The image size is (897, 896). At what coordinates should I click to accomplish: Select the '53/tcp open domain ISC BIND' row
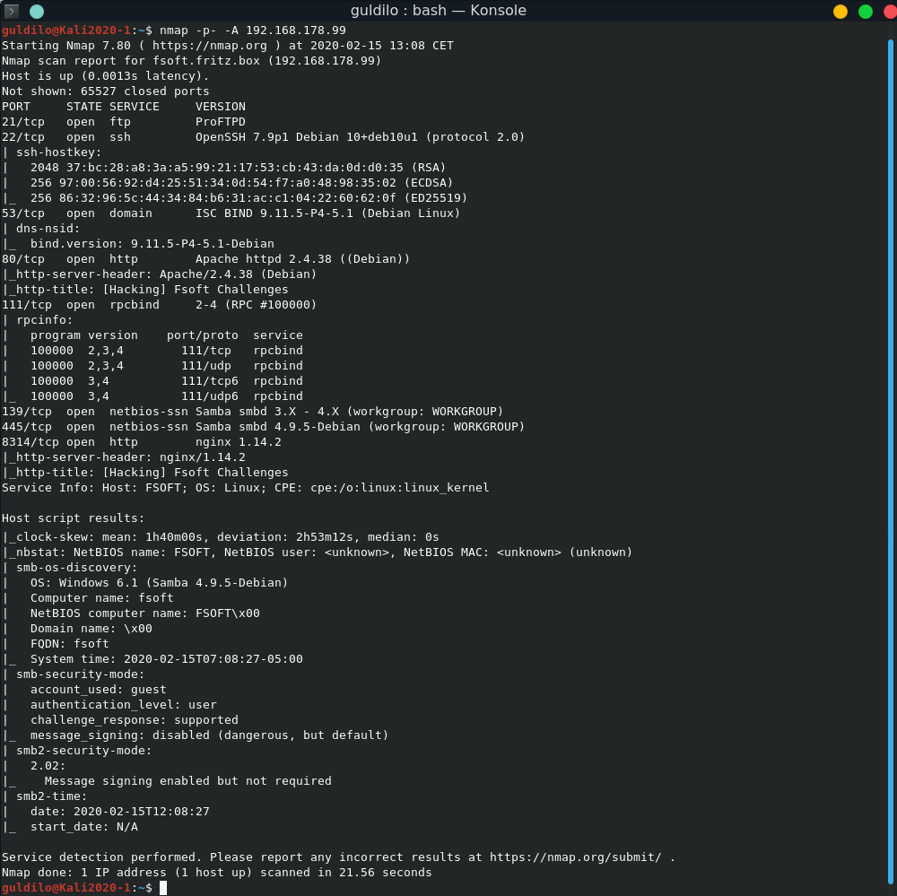231,213
